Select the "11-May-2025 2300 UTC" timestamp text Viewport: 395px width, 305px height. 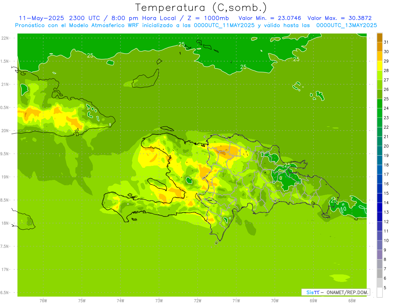point(58,18)
